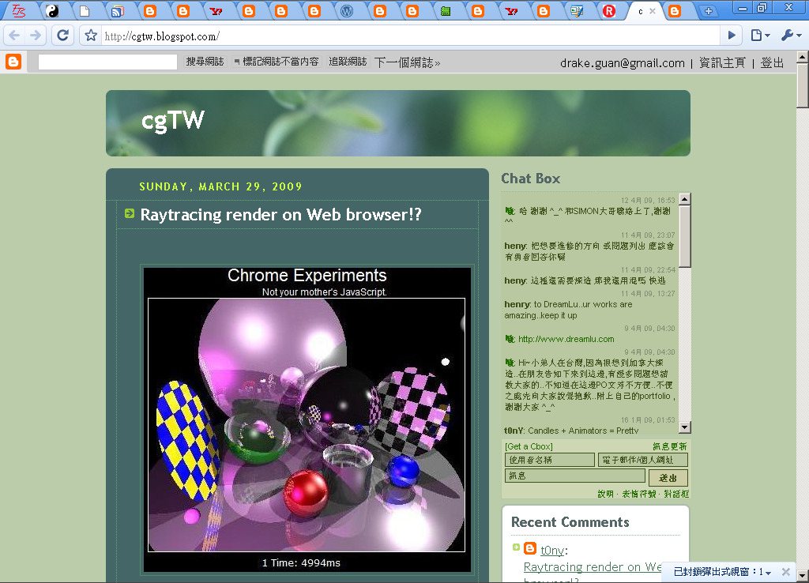Click the Chat Box heading

tap(530, 179)
